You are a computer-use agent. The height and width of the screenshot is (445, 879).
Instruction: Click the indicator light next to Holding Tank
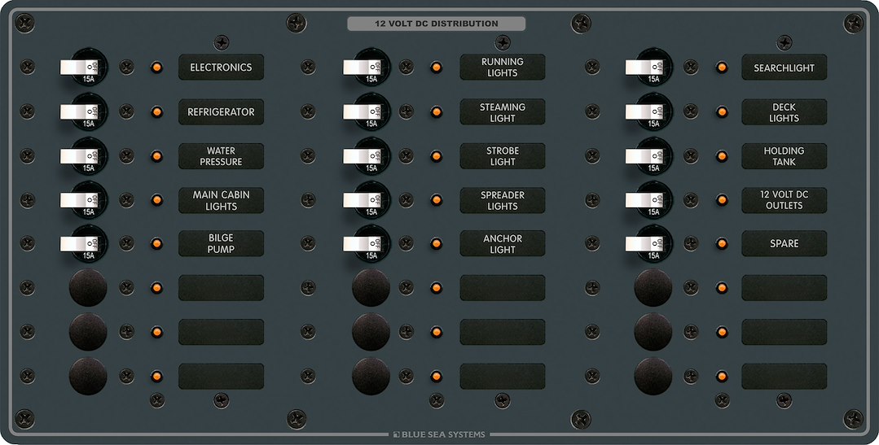[x=721, y=156]
